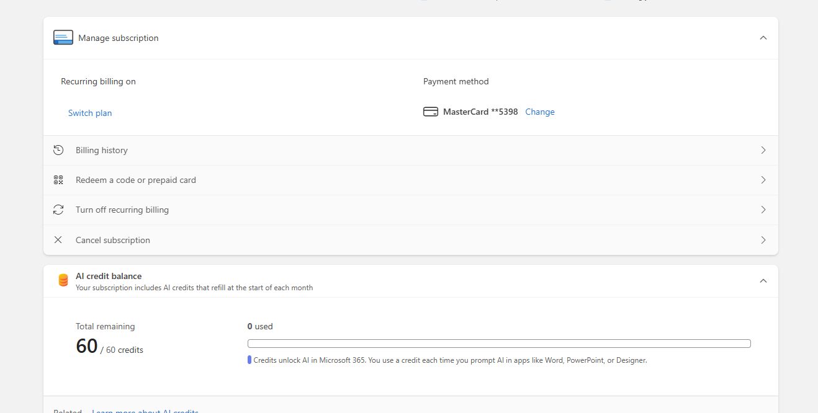Click the Cancel subscription row arrow
The image size is (818, 413).
pos(763,240)
